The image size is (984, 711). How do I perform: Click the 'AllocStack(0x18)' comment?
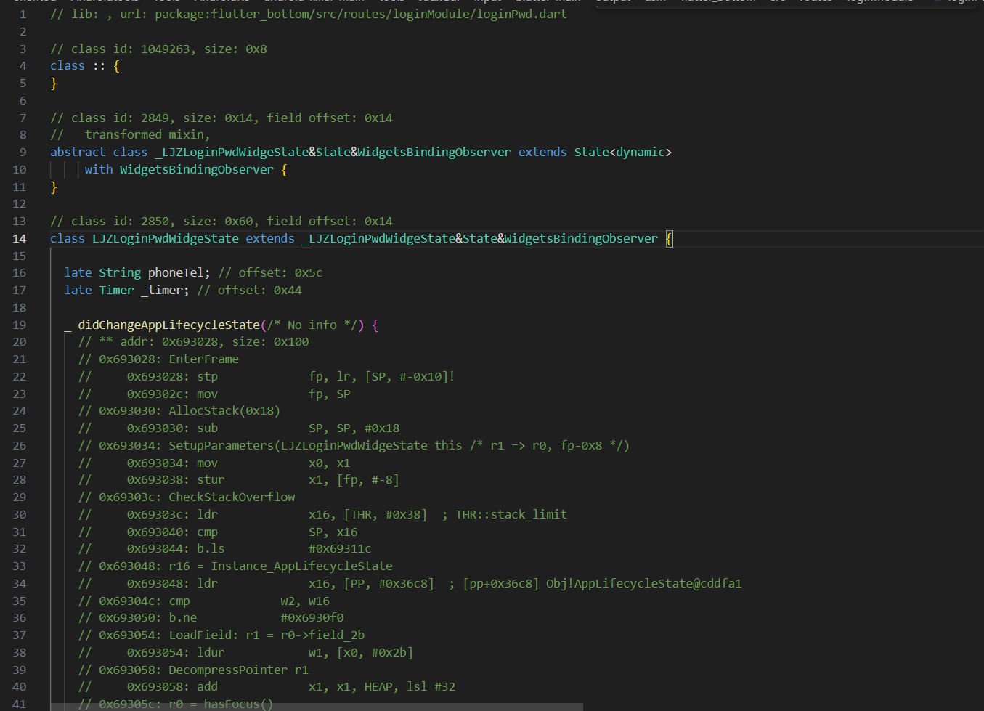(x=224, y=410)
